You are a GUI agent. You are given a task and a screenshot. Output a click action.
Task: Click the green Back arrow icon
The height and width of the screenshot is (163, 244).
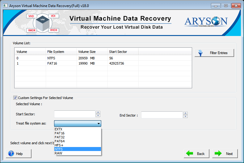pos(190,153)
